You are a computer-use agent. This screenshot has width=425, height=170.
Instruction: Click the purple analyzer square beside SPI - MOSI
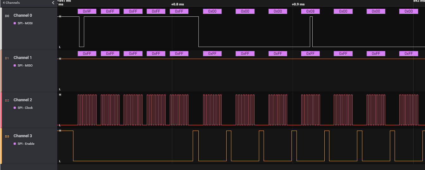point(15,23)
